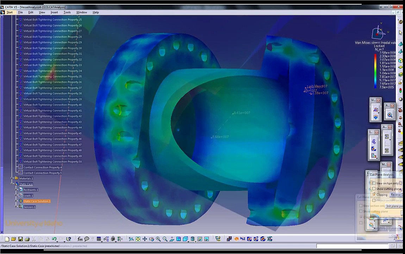
Task: Click the Undo arrow icon
Action: point(54,239)
